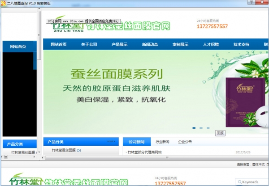Click the main pane scroll-left arrow
Viewport: 269px width, 186px height.
coord(43,158)
